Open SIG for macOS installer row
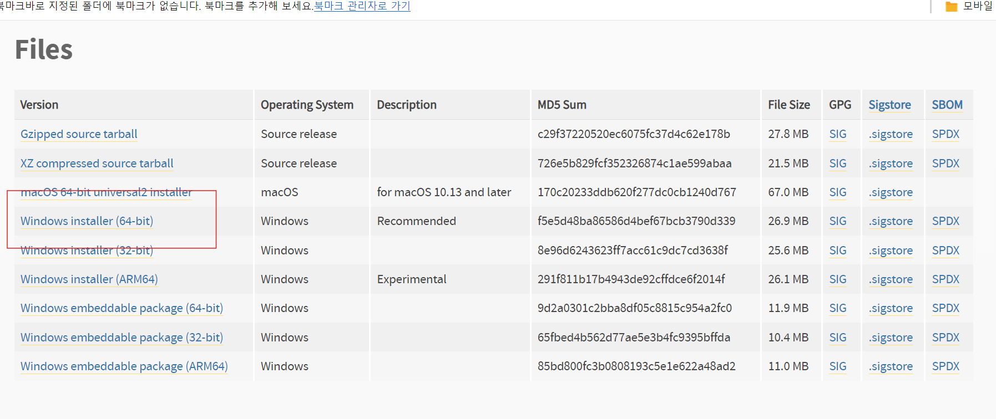This screenshot has height=419, width=996. [838, 192]
